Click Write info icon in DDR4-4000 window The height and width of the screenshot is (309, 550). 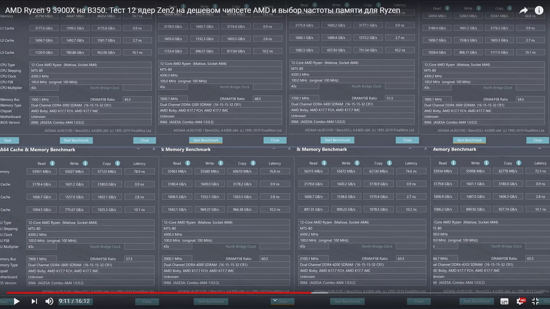click(x=221, y=163)
